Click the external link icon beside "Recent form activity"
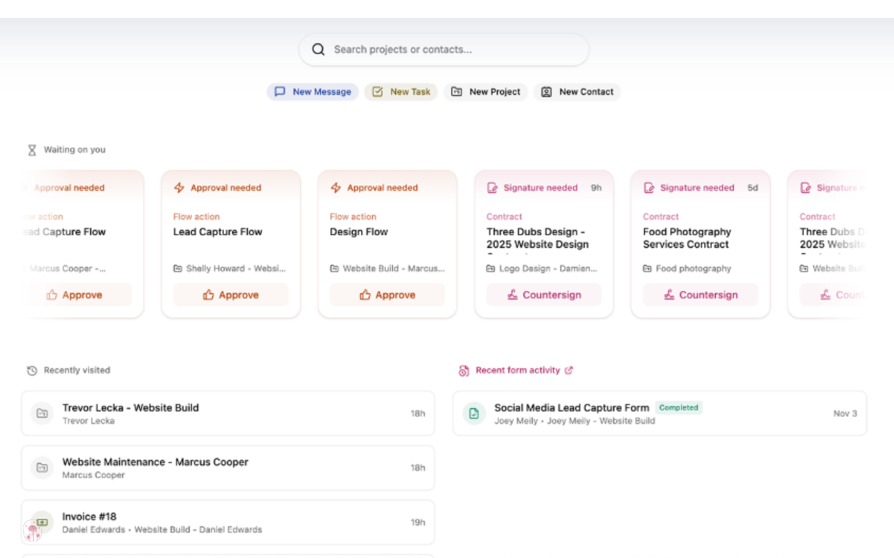 [x=569, y=370]
